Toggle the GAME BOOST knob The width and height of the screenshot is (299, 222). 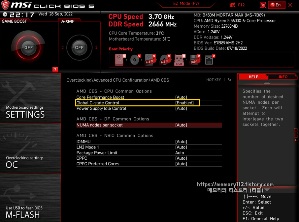pyautogui.click(x=28, y=47)
